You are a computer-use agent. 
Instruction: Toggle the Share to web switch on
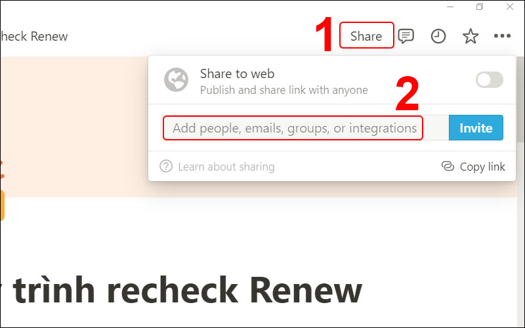[489, 79]
